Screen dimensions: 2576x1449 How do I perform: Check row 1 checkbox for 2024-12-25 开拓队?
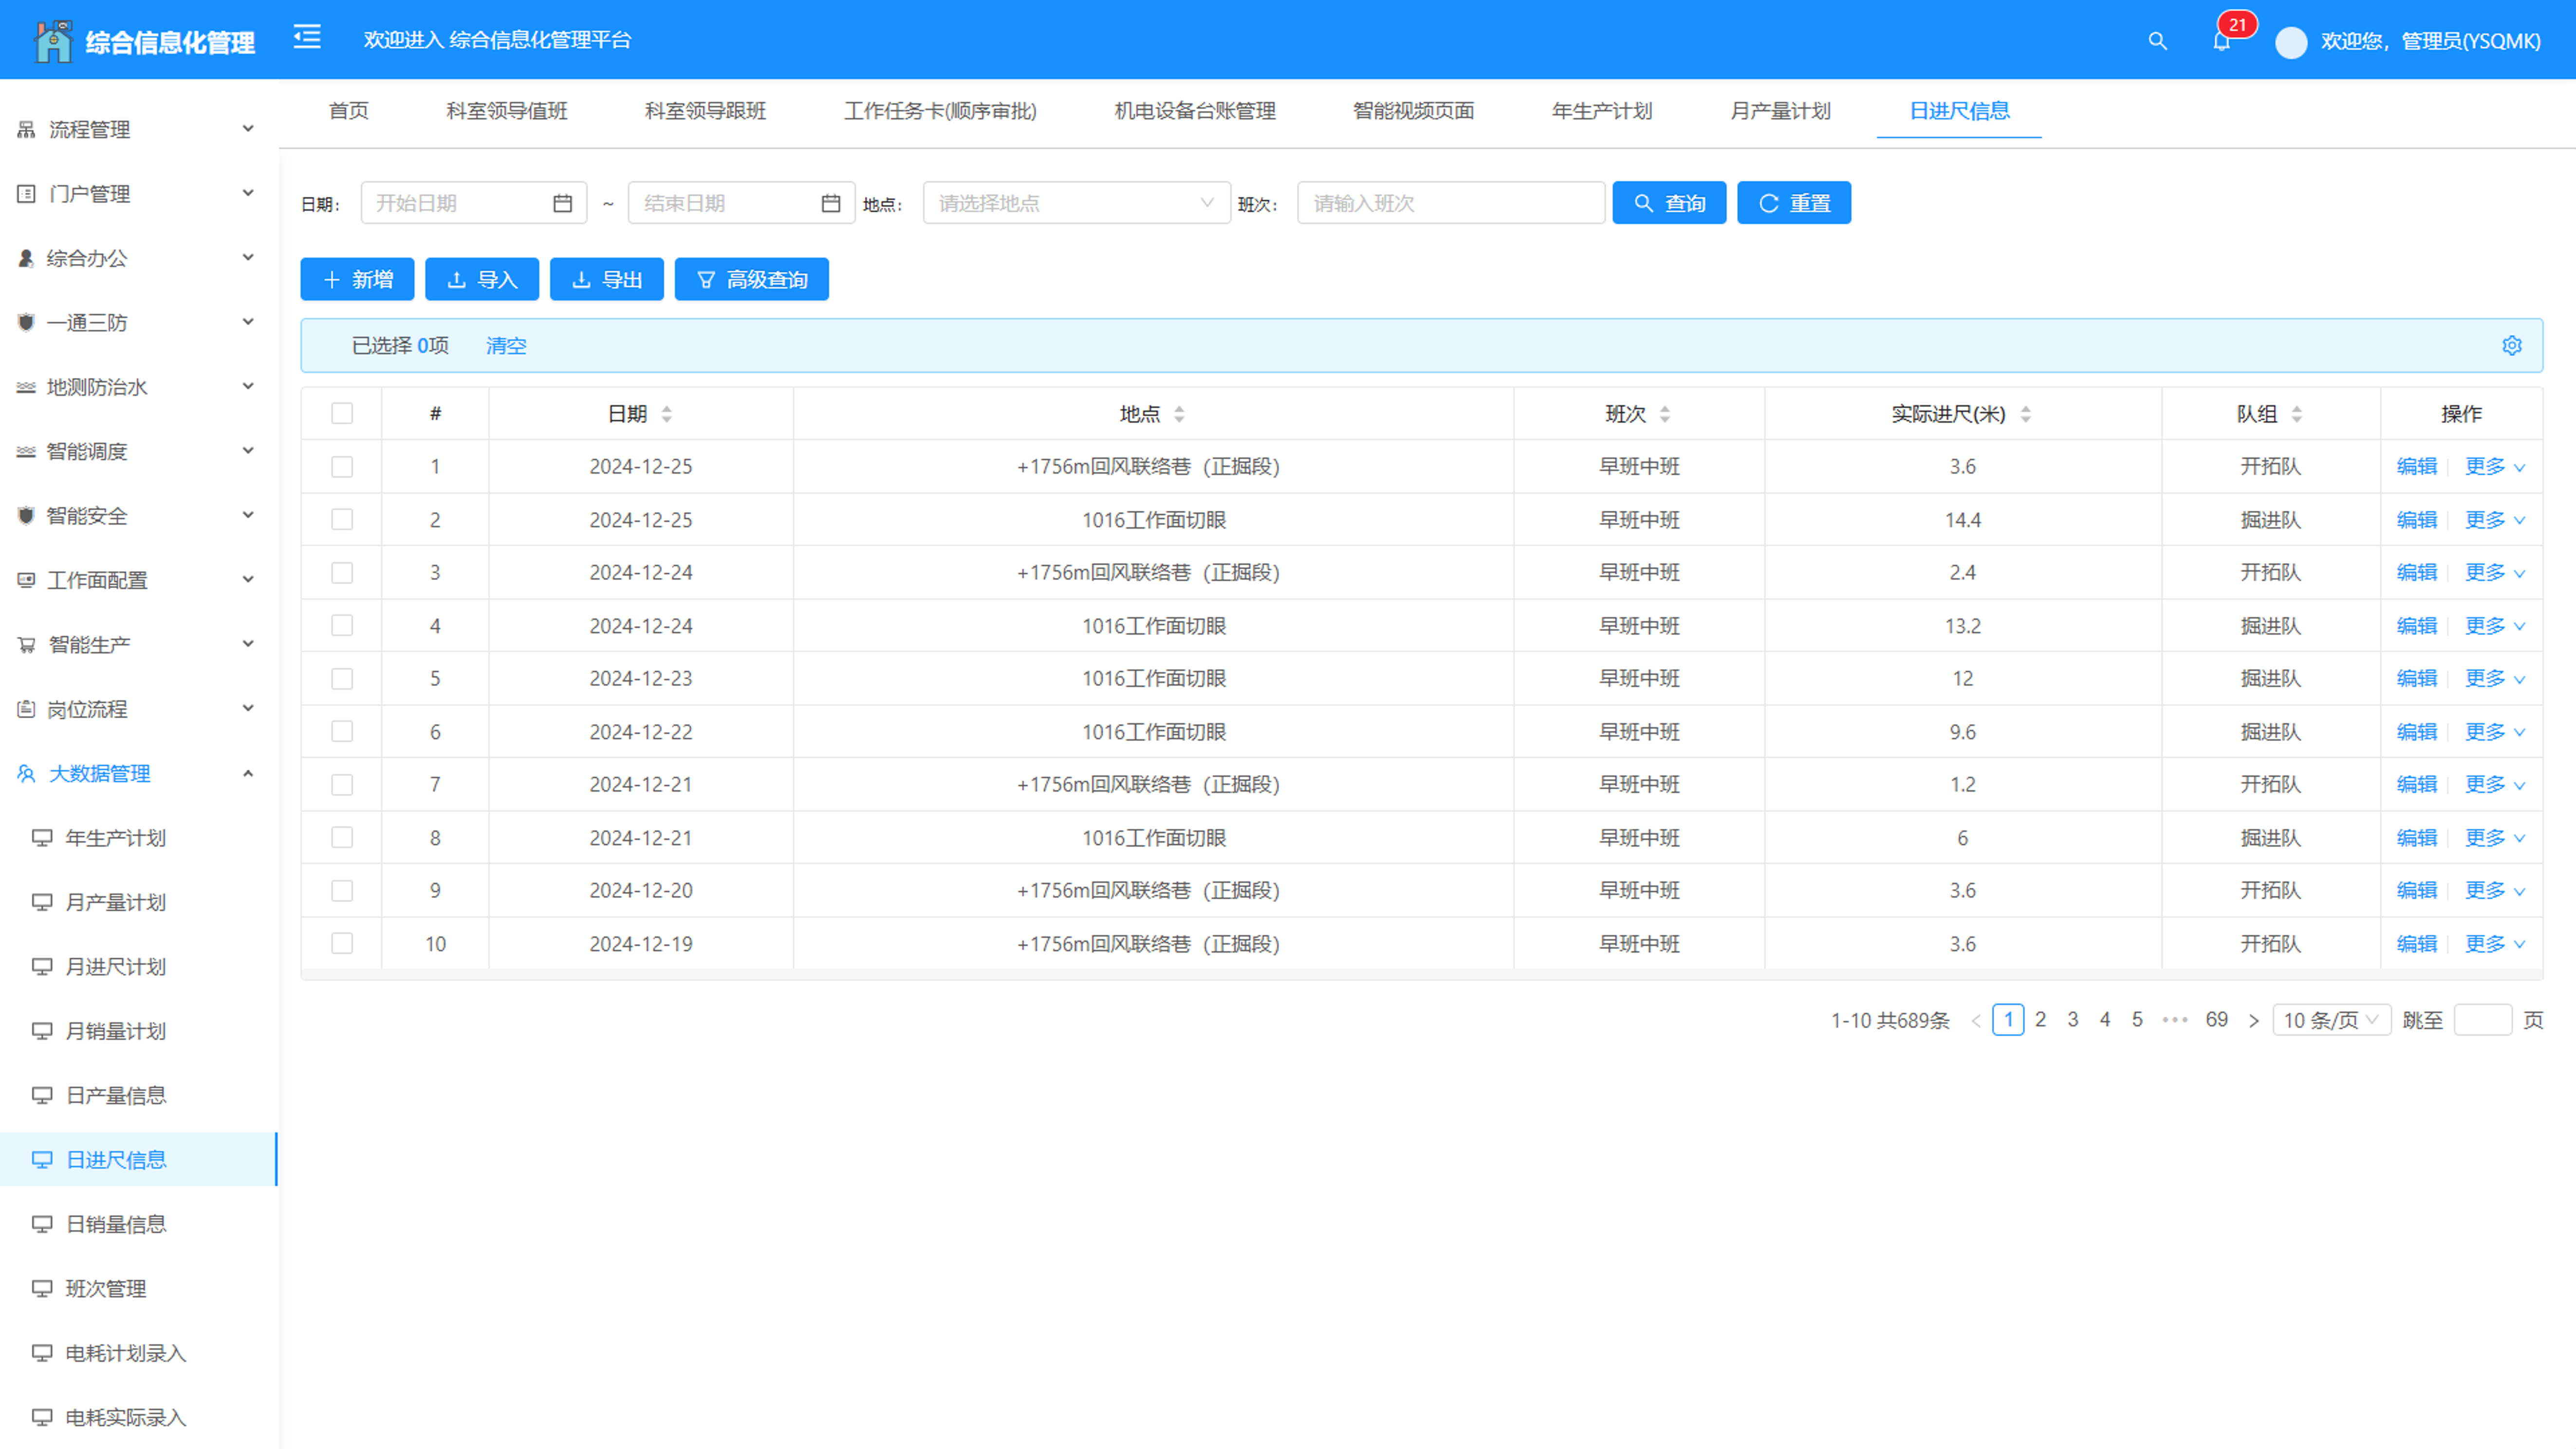[342, 467]
